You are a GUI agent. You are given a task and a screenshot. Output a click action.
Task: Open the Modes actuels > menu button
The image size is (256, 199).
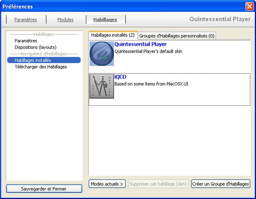107,184
